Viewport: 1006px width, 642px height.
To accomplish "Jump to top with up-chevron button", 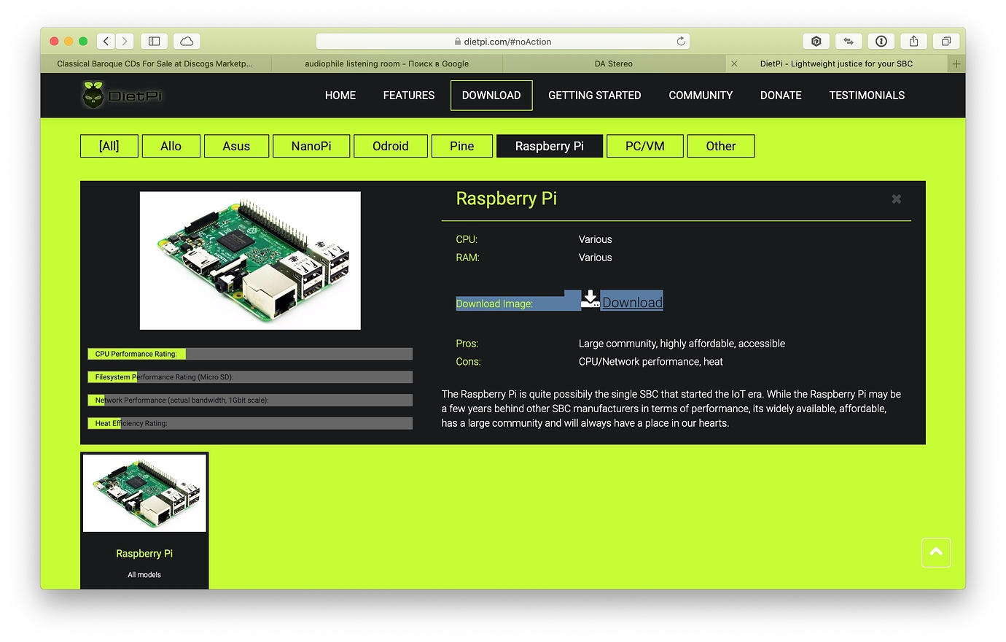I will pos(936,552).
